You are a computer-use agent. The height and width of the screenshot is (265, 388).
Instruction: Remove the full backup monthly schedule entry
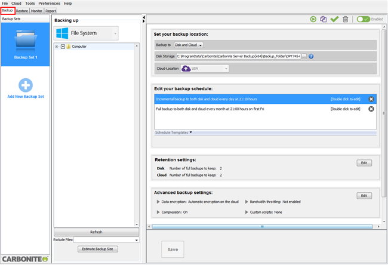point(371,109)
